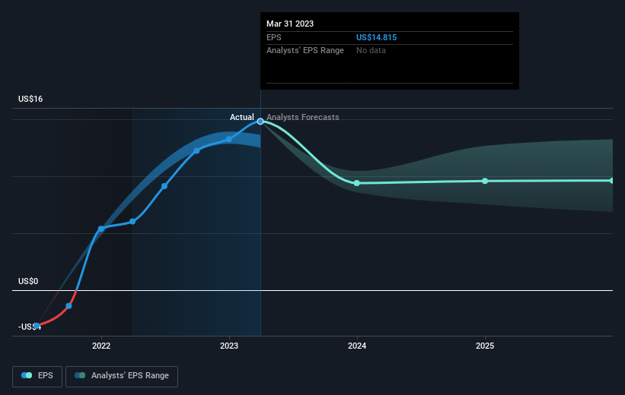Click the 2025 x-axis label
The height and width of the screenshot is (395, 625).
click(x=485, y=346)
